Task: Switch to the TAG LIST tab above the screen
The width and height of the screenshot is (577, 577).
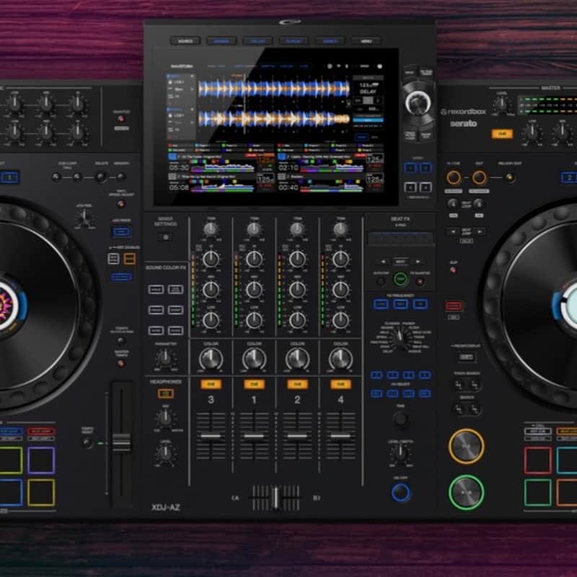Action: [257, 40]
